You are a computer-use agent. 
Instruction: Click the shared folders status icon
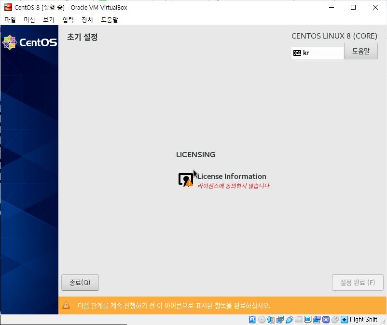pos(298,319)
